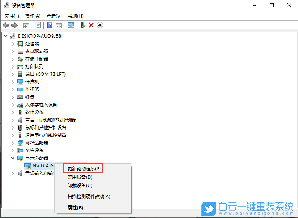Image resolution: width=298 pixels, height=218 pixels.
Task: Open the 查看(V) menu
Action: [54, 16]
